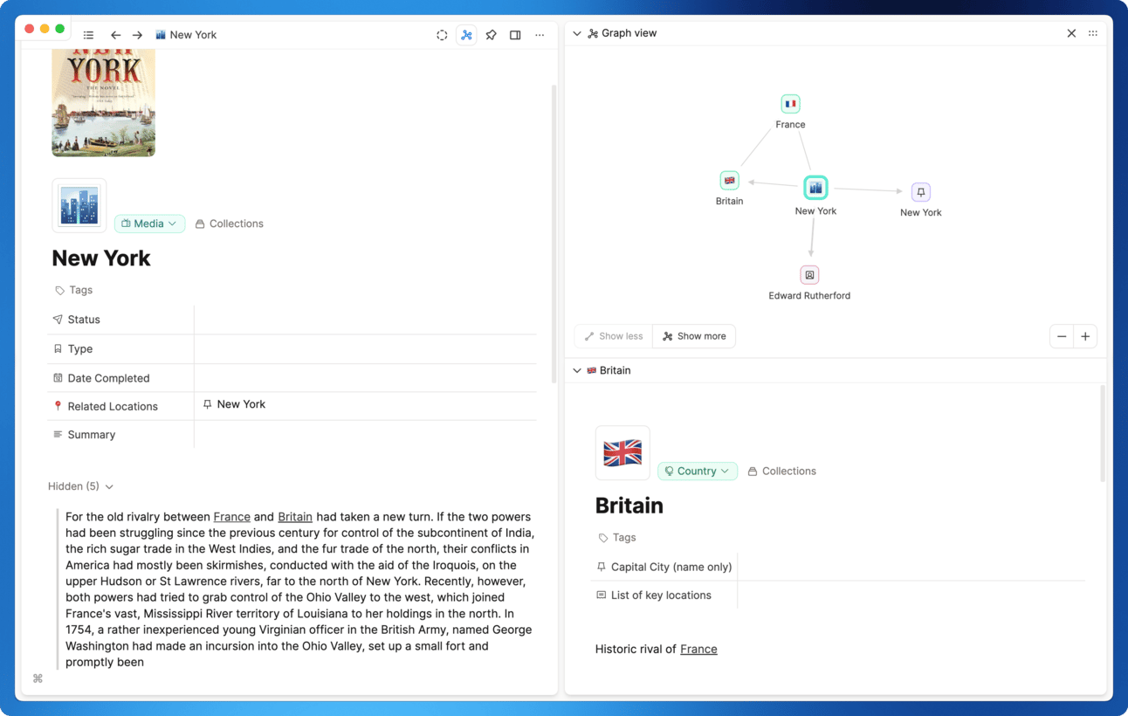This screenshot has height=716, width=1128.
Task: Click the Date Completed property label
Action: tap(109, 378)
